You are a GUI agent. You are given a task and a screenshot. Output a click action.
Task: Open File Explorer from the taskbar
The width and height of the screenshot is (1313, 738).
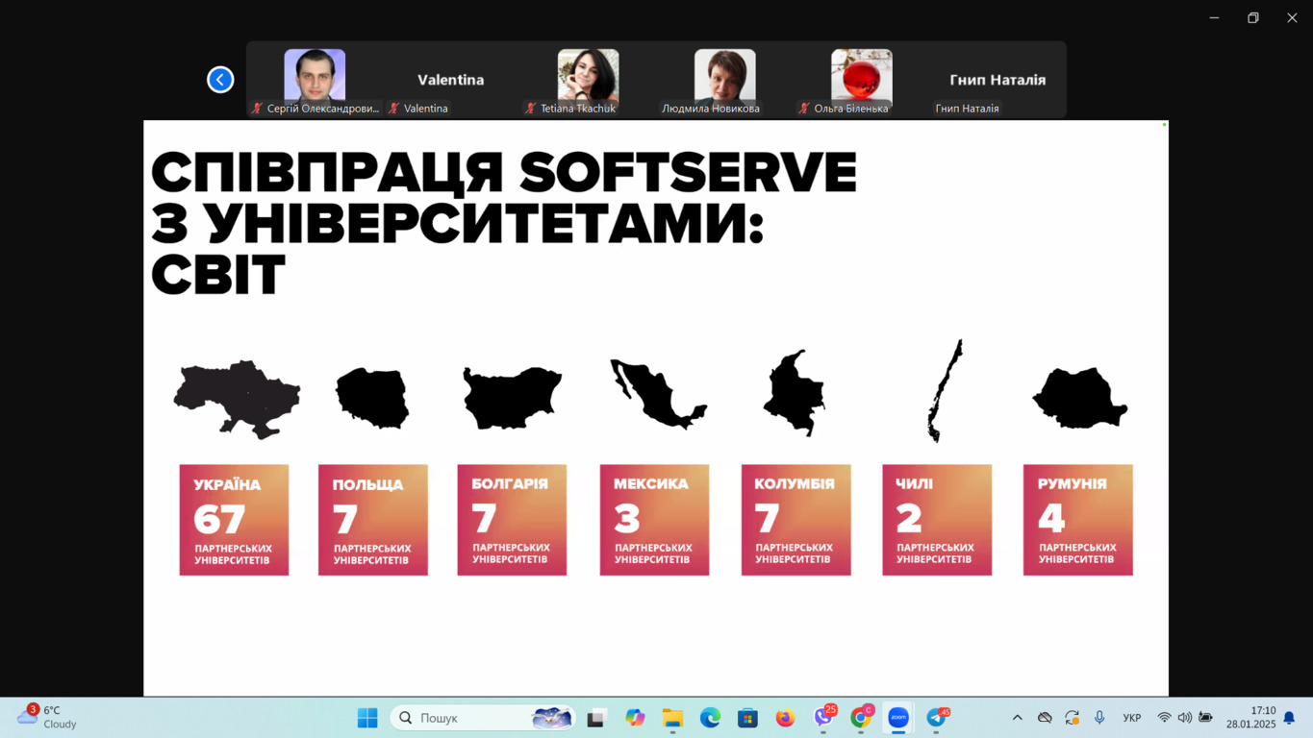pos(672,718)
